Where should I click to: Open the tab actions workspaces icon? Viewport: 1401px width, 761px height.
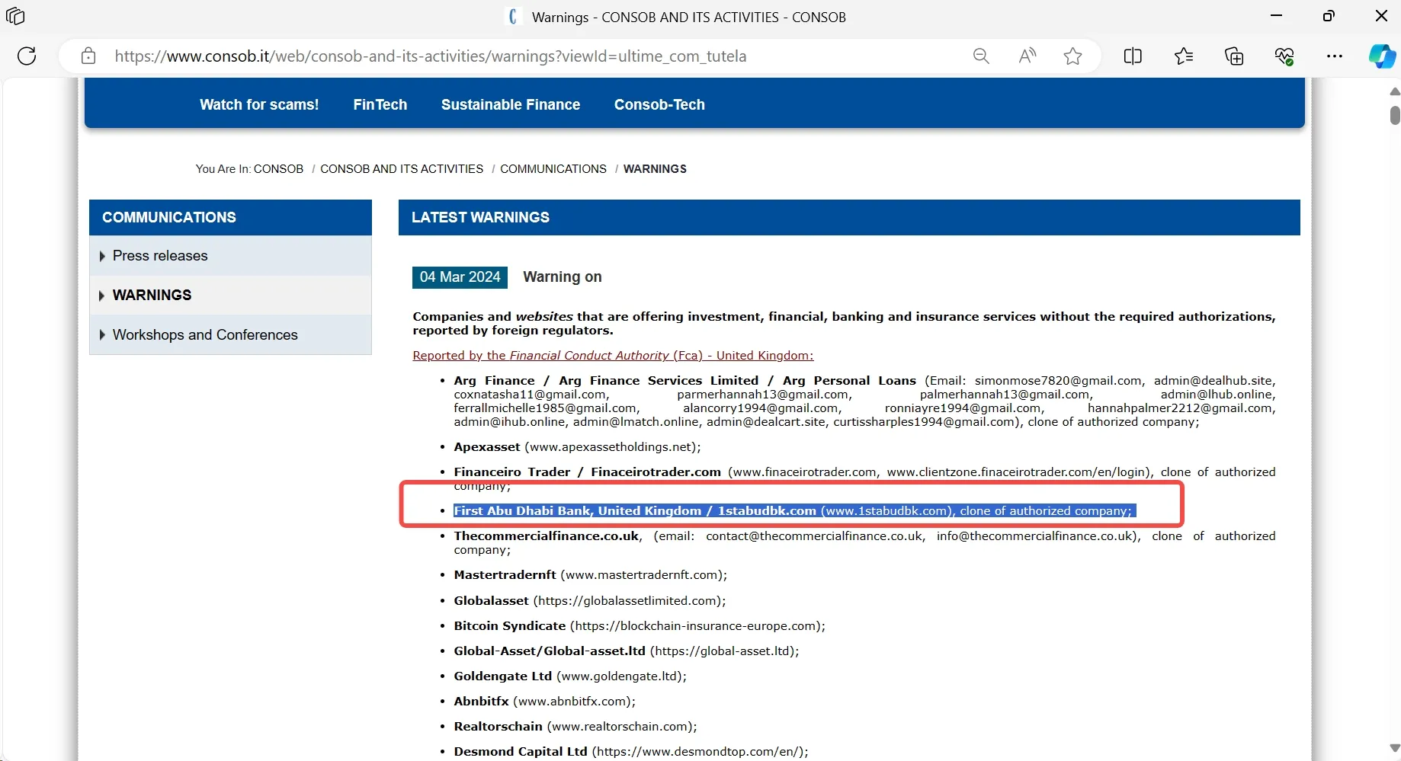pos(15,16)
